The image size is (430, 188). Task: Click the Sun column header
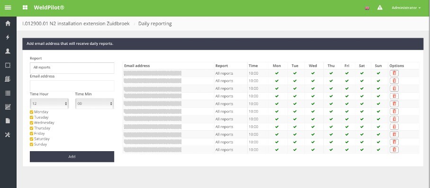378,66
